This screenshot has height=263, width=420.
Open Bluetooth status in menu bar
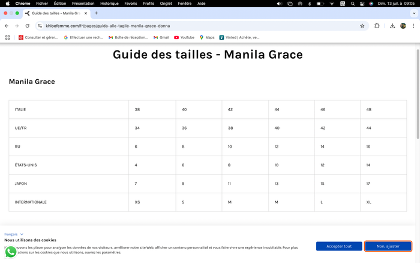[310, 4]
